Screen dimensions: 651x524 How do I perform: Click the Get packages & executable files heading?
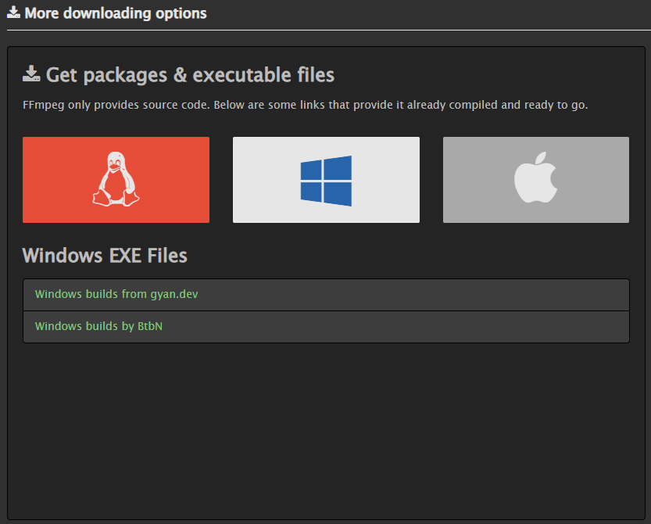click(190, 75)
